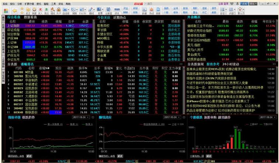
Task: Maximize the 强弱评级 chart panel square icon
Action: coord(93,117)
